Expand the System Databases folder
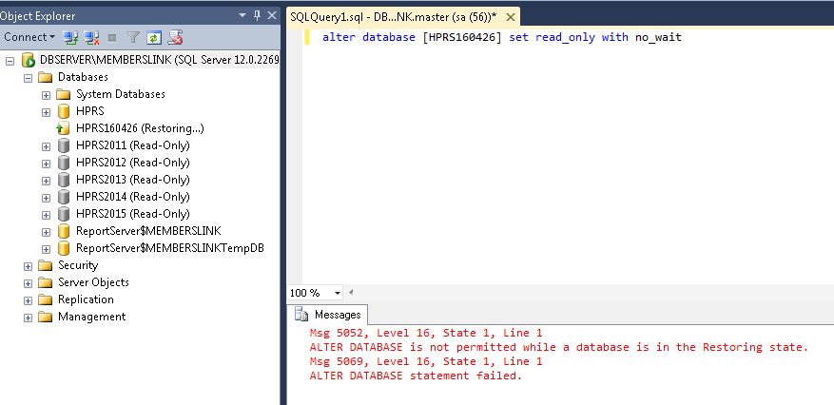Screen dimensions: 834x405 click(46, 94)
